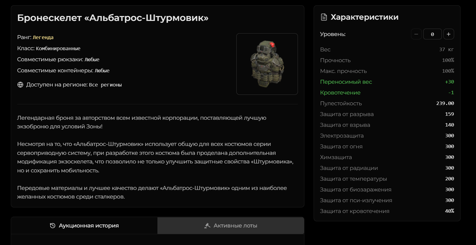Click the Пулестойкость label
This screenshot has width=476, height=245.
(341, 103)
